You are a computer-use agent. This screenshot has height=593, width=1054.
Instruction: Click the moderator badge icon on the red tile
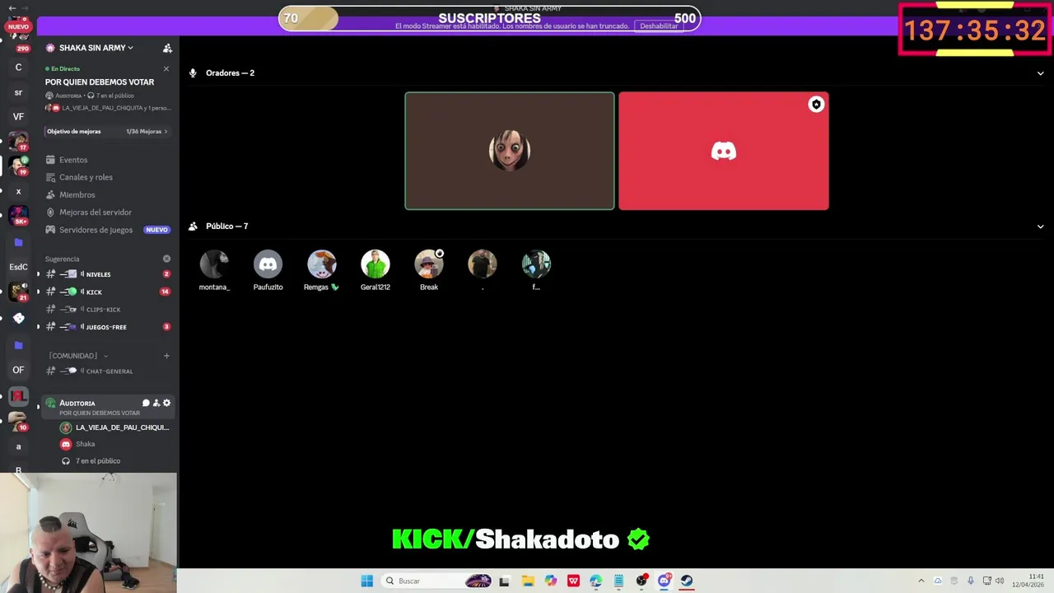point(816,105)
